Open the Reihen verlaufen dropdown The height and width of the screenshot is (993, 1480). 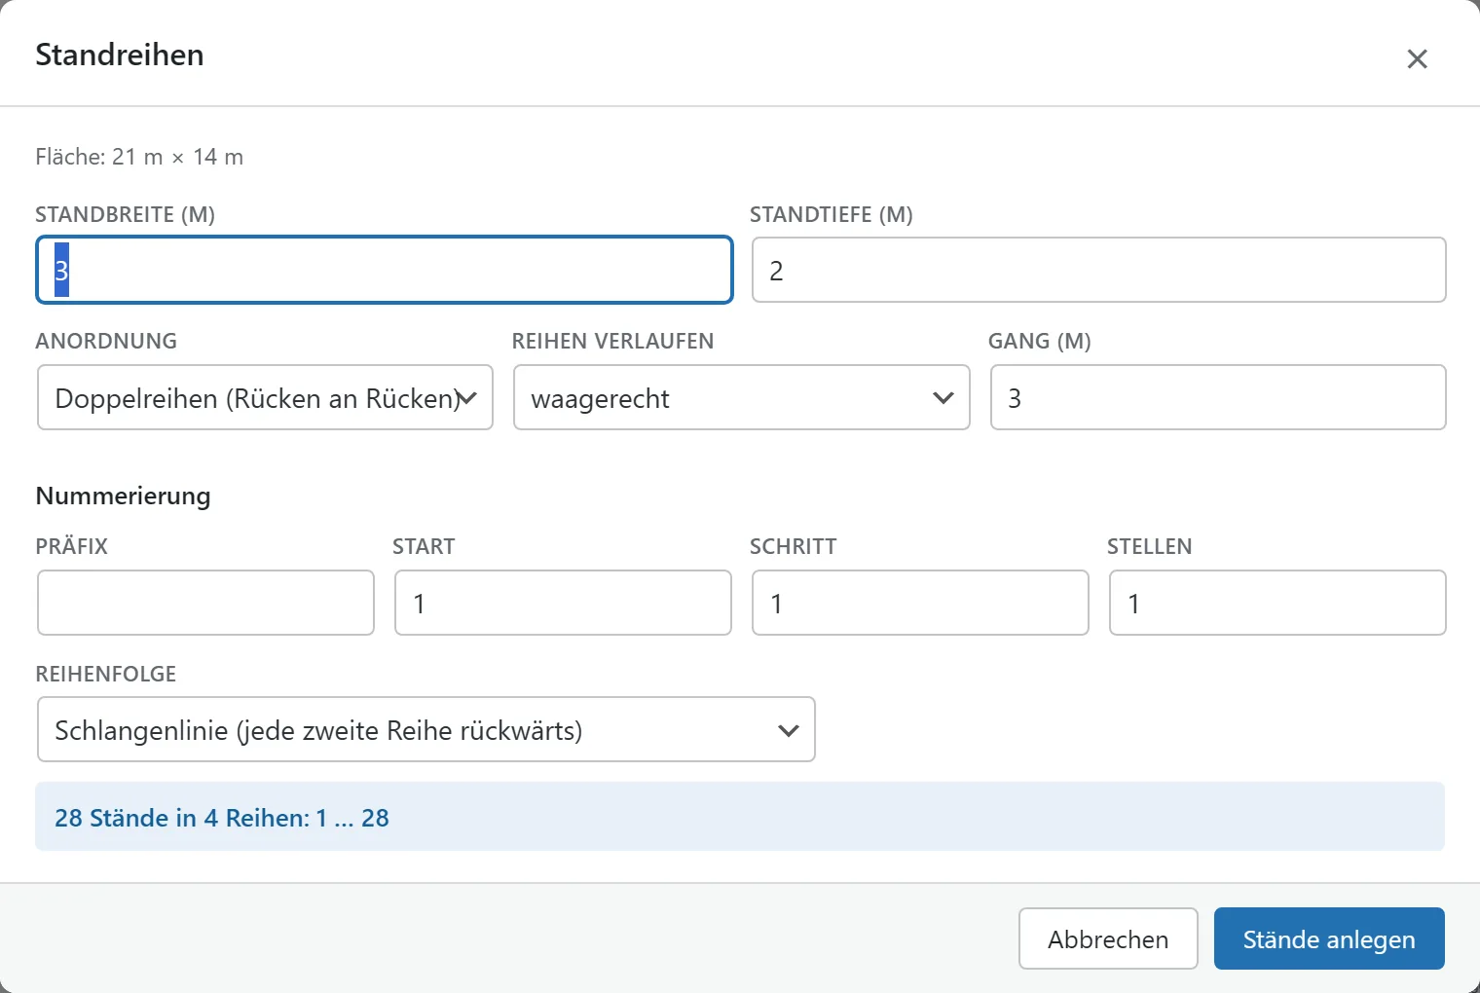click(x=741, y=397)
